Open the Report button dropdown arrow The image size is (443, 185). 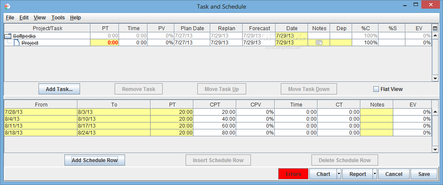click(375, 174)
